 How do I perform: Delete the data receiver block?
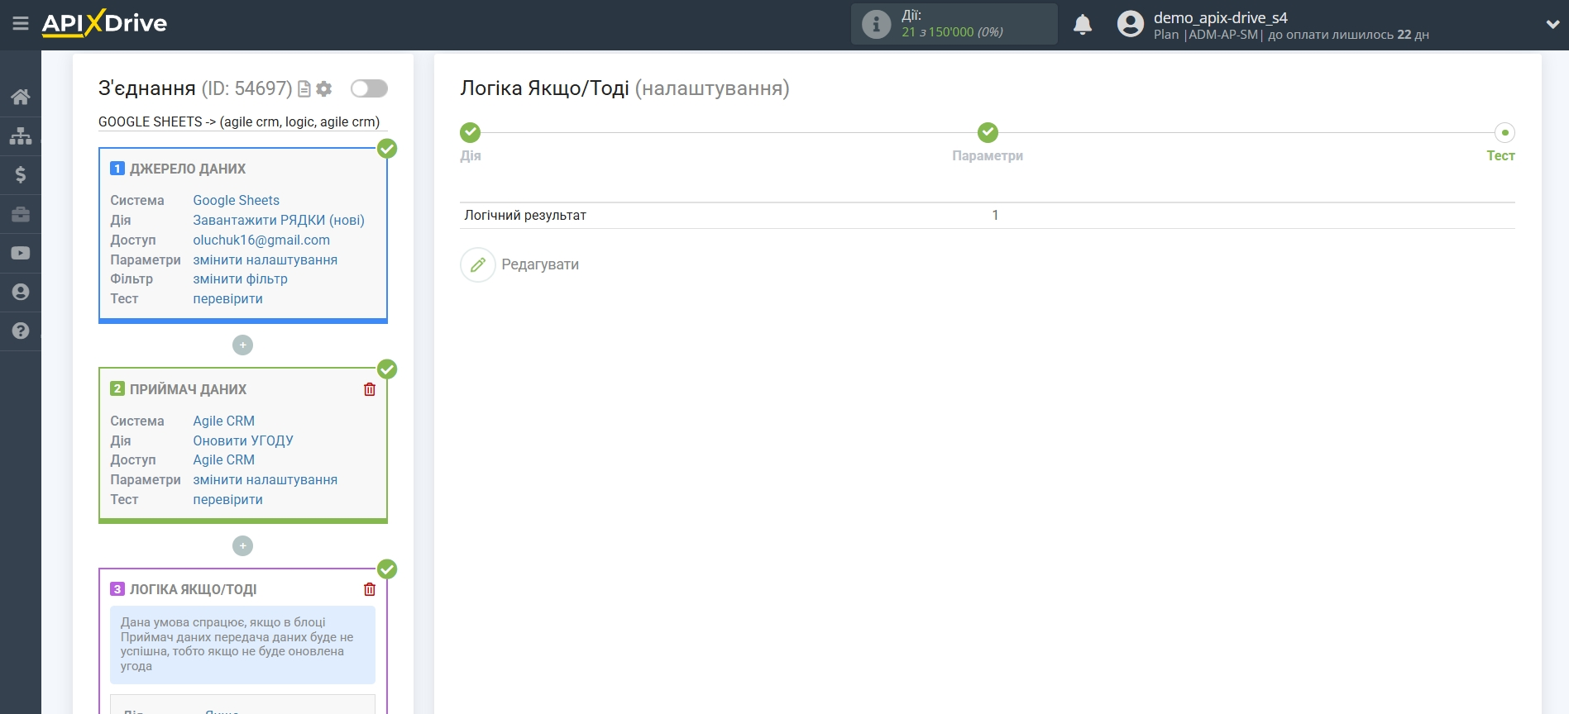click(x=370, y=389)
